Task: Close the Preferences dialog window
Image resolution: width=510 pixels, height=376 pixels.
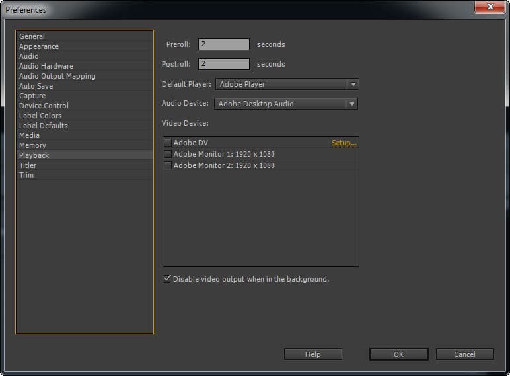Action: [x=490, y=7]
